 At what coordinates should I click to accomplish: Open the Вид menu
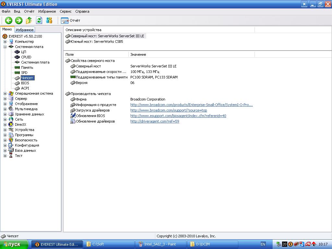[x=17, y=11]
